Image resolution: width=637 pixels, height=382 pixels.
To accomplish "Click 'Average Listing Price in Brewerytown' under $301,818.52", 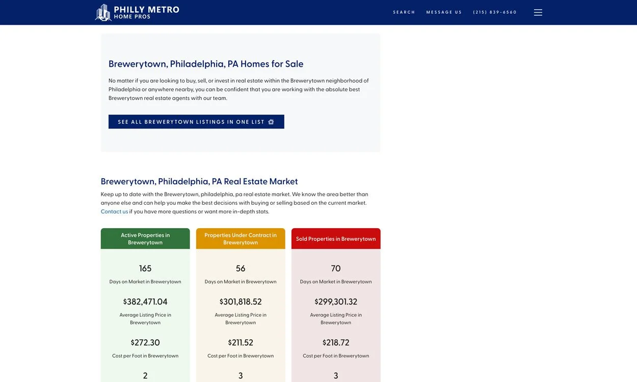I will click(x=241, y=319).
